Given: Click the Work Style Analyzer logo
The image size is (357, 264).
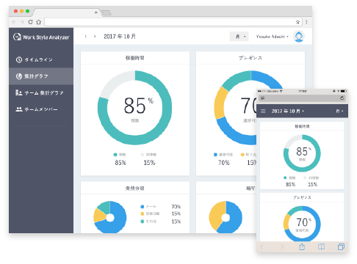Looking at the screenshot, I should pyautogui.click(x=41, y=37).
